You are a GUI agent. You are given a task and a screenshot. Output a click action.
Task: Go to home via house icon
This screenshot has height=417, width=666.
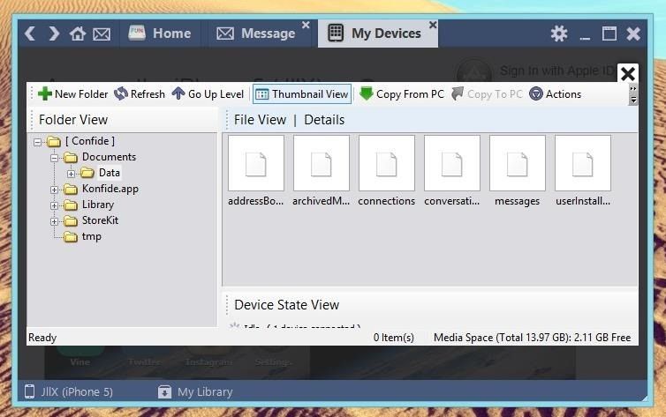click(78, 34)
